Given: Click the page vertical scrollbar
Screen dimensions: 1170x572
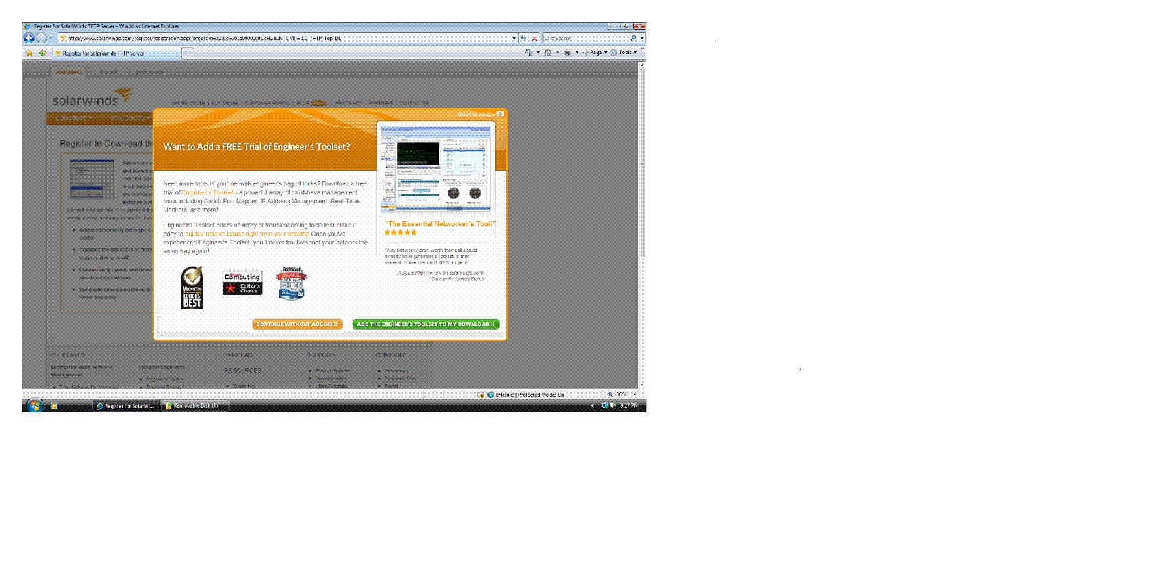Looking at the screenshot, I should coord(642,223).
